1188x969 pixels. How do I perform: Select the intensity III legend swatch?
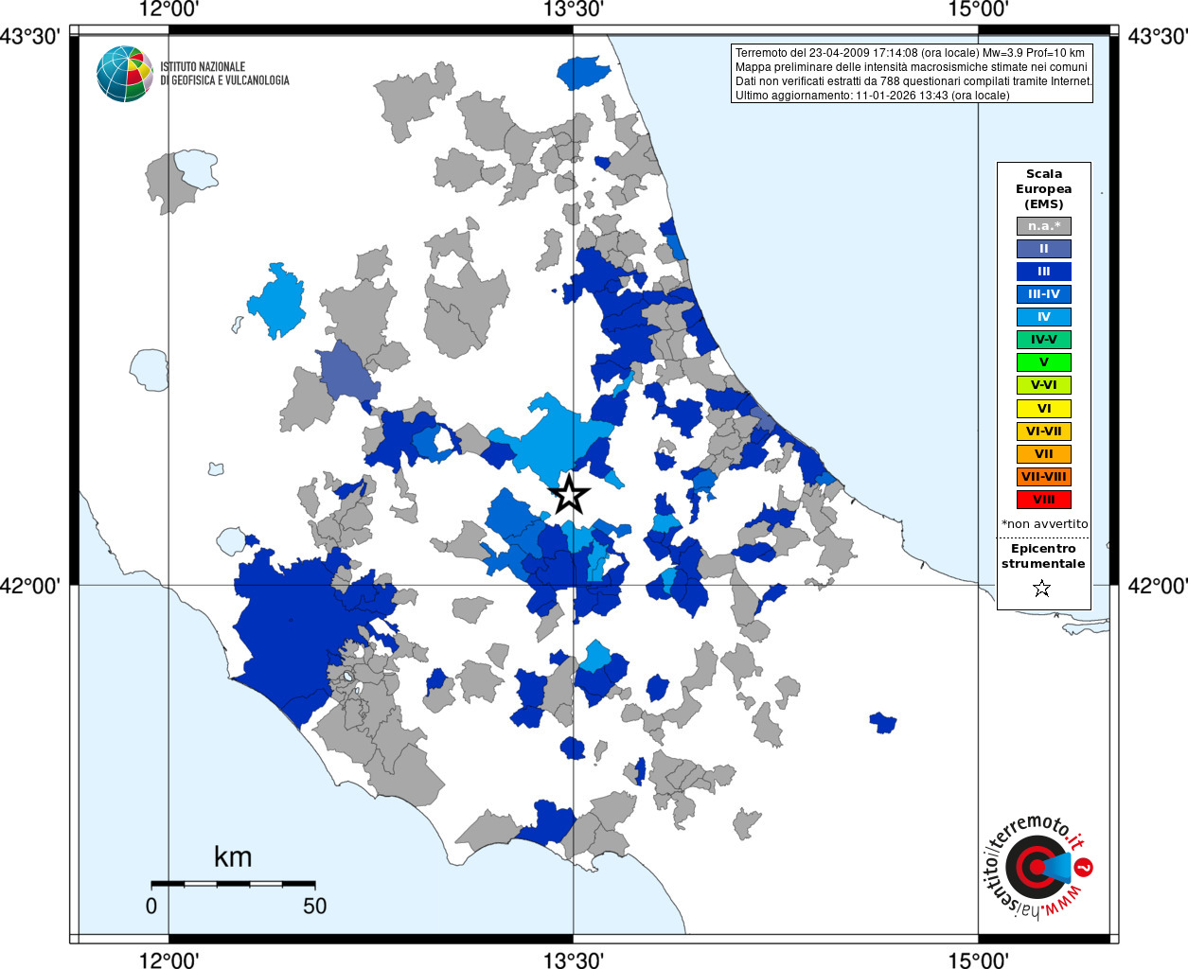[x=1044, y=272]
